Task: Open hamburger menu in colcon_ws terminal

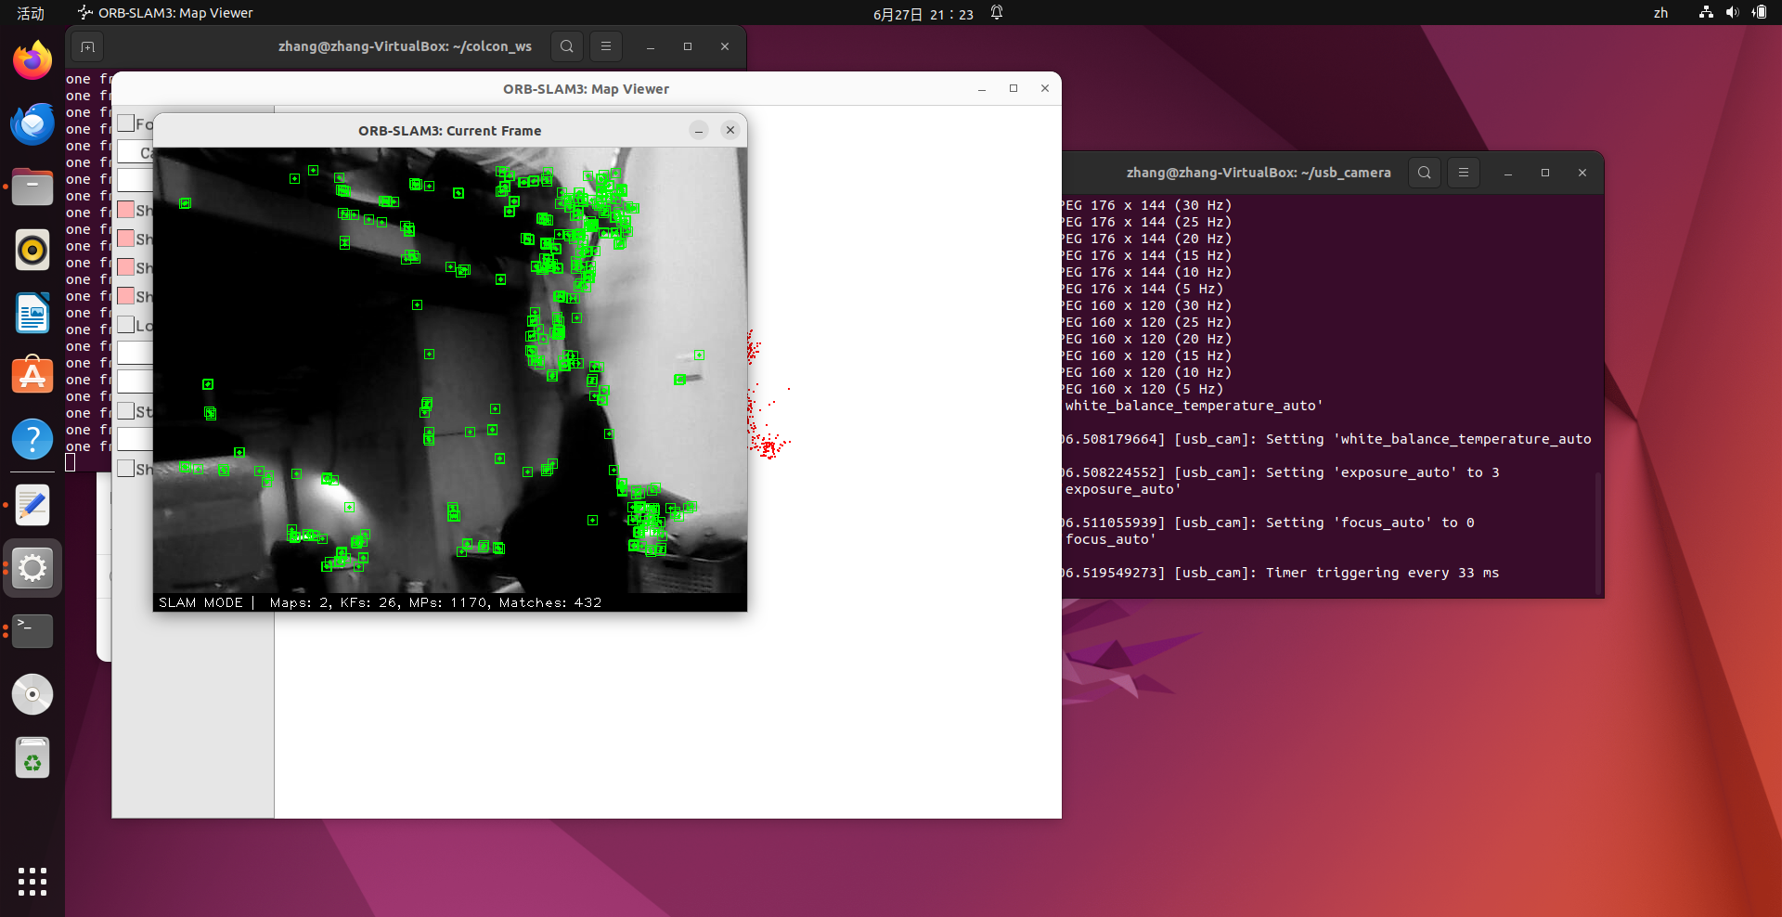Action: tap(606, 46)
